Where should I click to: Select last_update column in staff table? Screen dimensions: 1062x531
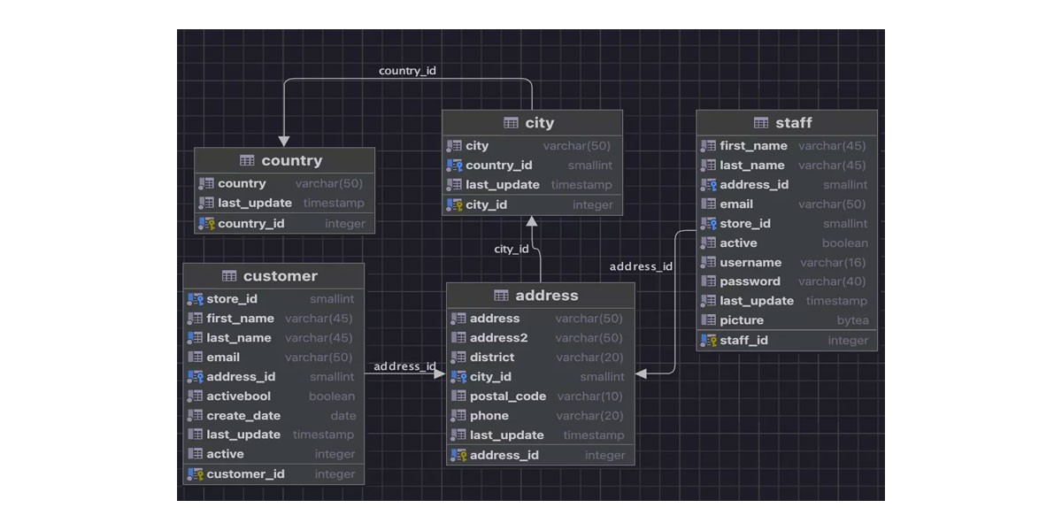click(x=788, y=301)
